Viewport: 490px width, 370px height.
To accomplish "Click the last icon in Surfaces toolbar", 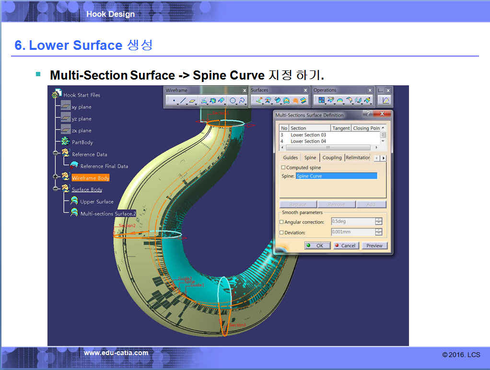I will [303, 101].
